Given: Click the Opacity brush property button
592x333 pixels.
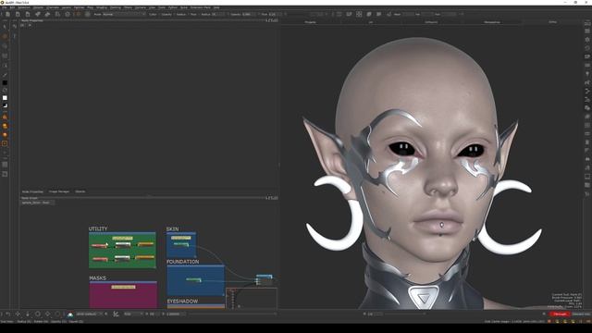Looking at the screenshot, I should tap(166, 15).
